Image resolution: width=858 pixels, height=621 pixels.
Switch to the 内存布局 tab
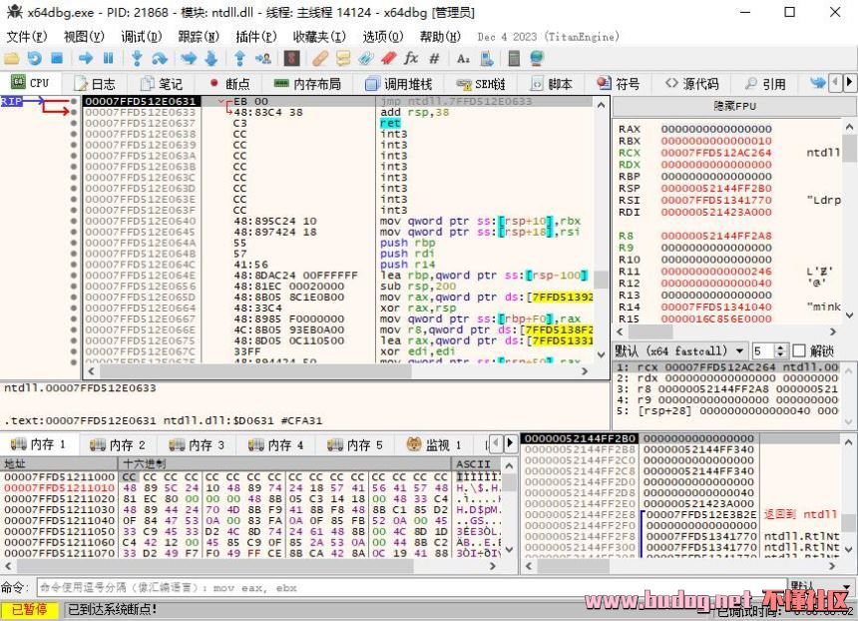pos(307,84)
